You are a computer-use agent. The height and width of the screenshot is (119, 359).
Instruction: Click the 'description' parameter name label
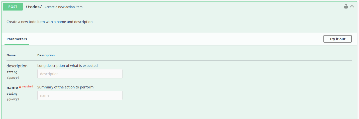click(x=17, y=66)
